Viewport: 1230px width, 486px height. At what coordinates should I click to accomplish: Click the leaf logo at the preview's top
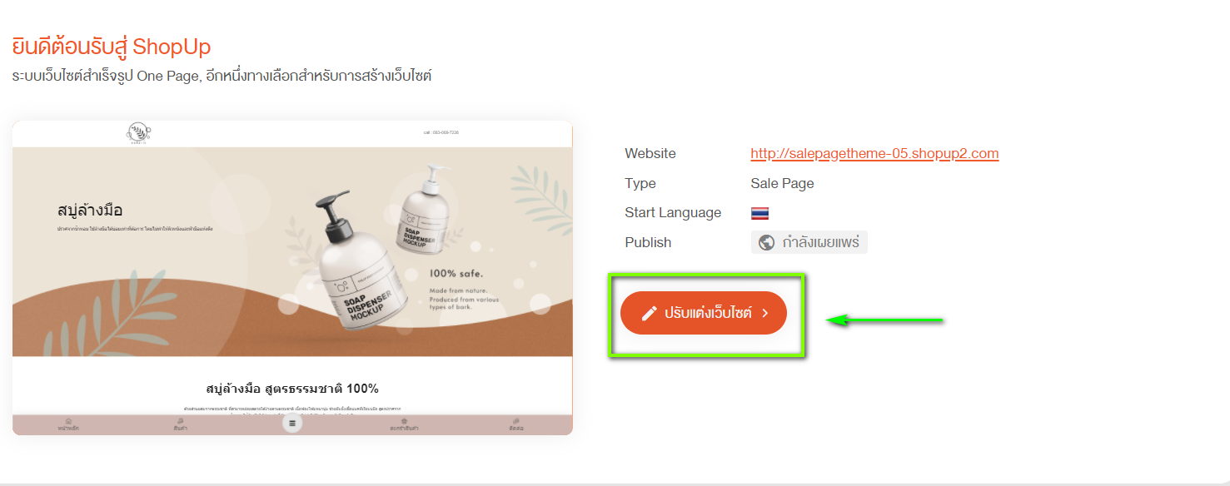pos(137,133)
